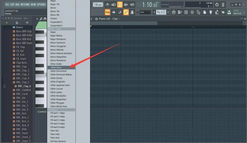Choose Fill each 4 steps

point(61,124)
